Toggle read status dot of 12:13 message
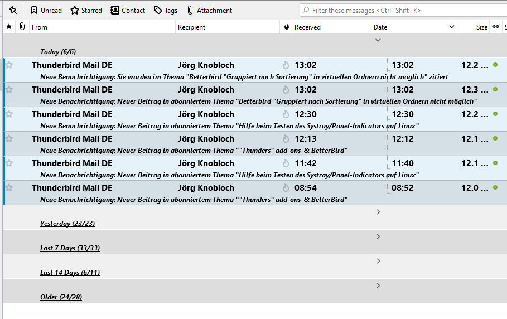 tap(495, 139)
